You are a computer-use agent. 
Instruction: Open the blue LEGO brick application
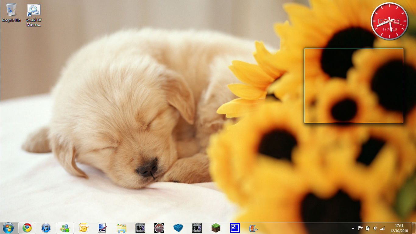coord(178,228)
